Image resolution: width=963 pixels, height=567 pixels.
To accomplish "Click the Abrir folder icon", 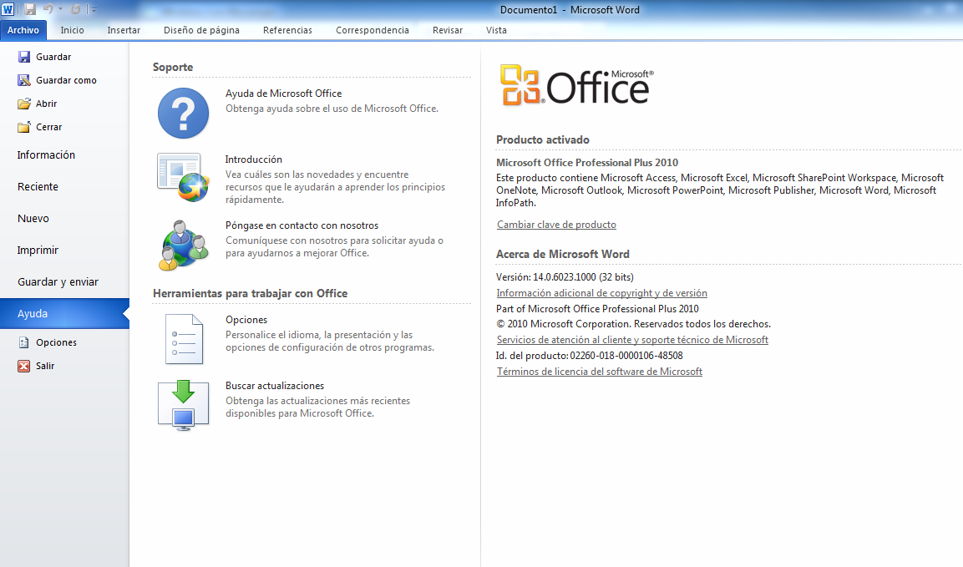I will point(24,104).
